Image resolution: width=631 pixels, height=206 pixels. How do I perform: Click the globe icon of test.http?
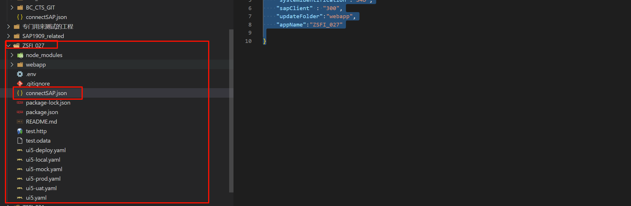click(20, 131)
